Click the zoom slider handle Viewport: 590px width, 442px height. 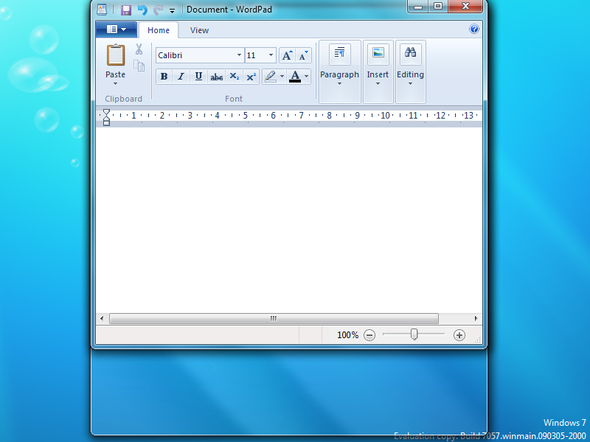(414, 334)
